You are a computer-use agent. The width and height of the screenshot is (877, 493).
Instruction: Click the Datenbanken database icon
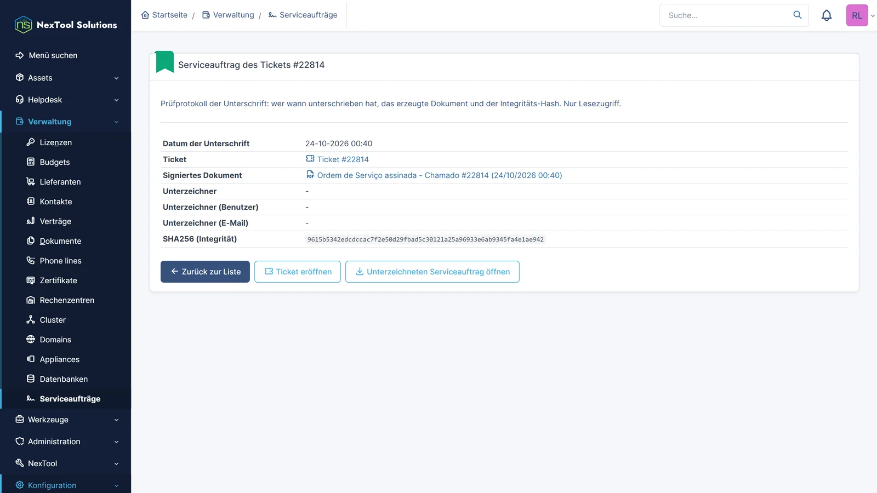pos(31,379)
